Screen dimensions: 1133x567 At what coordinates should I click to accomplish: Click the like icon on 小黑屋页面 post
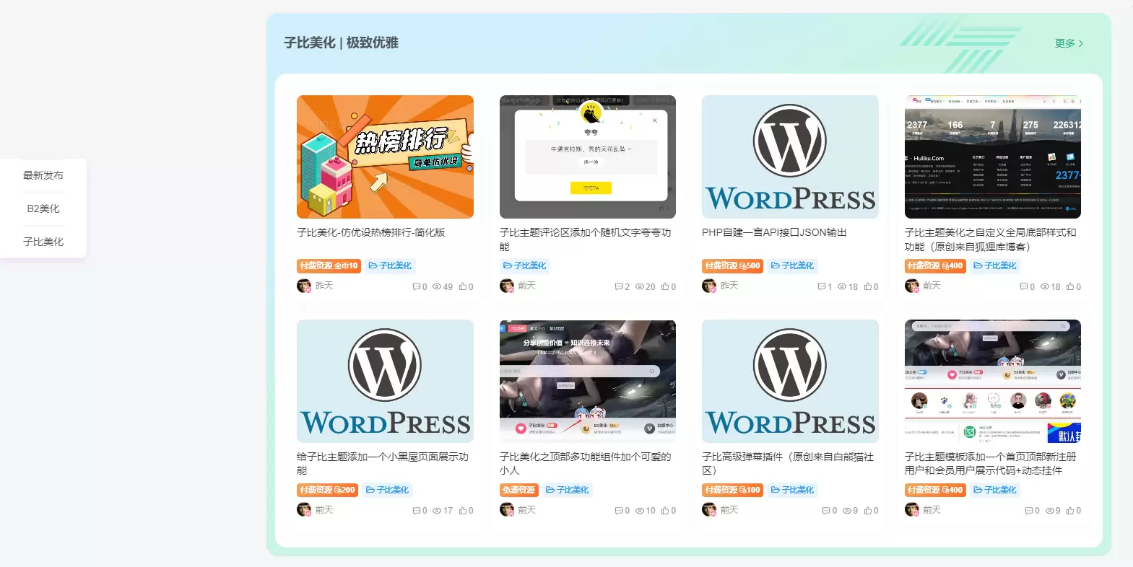[x=463, y=511]
